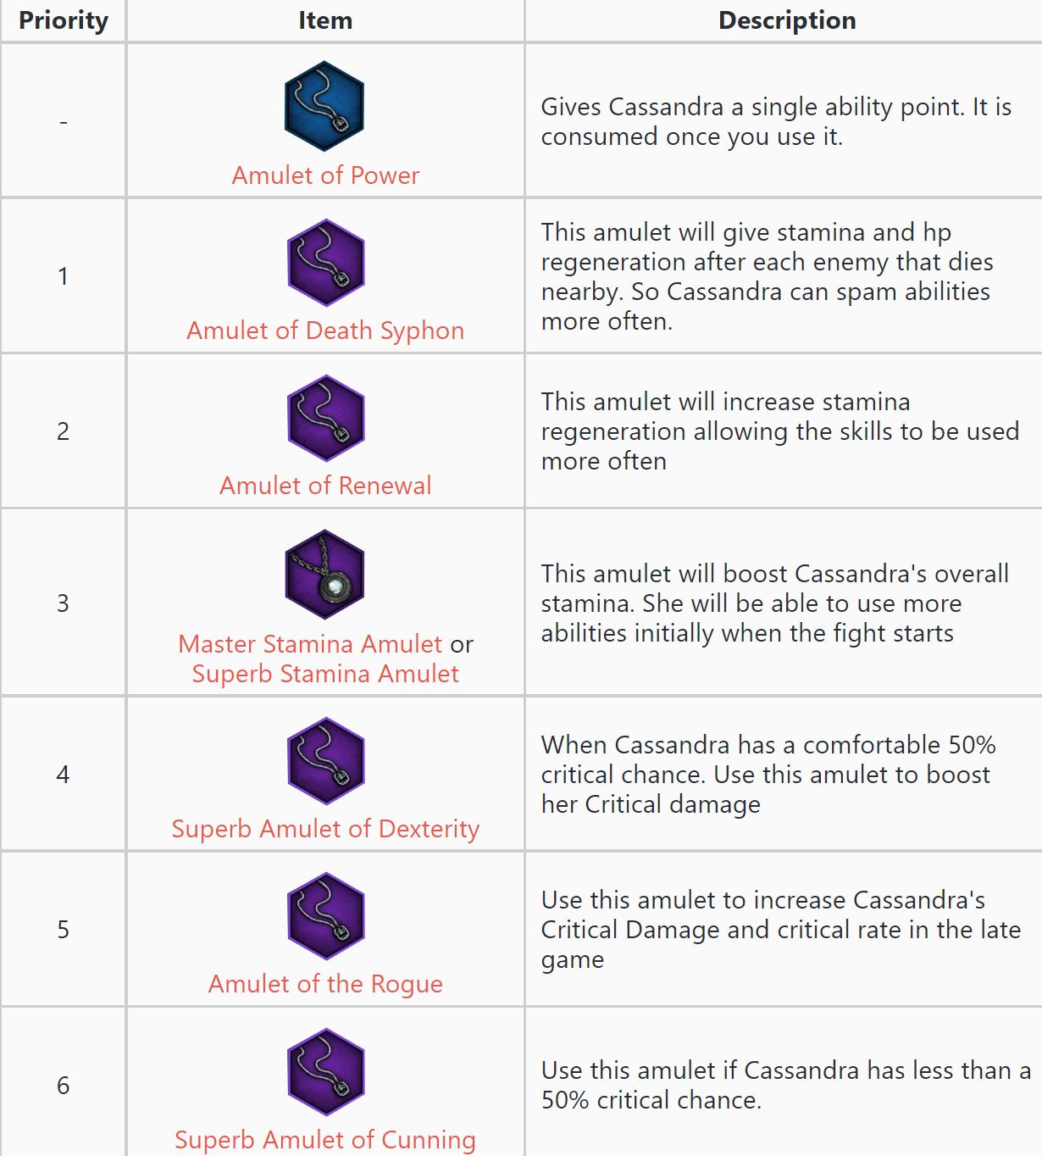Screen dimensions: 1042x1156
Task: Click the blue Amulet of Power icon
Action: click(324, 107)
